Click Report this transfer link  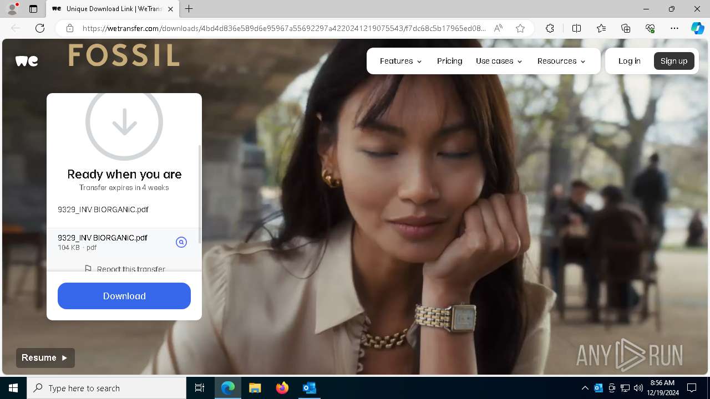point(131,269)
